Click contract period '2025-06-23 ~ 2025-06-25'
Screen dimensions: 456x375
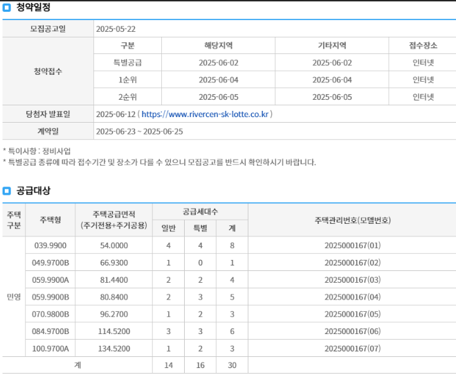click(140, 132)
